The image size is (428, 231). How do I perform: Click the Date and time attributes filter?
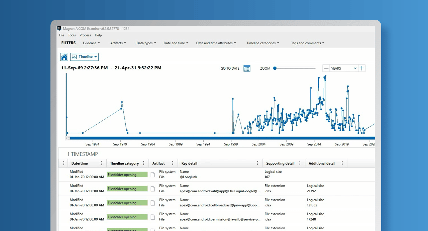(216, 43)
